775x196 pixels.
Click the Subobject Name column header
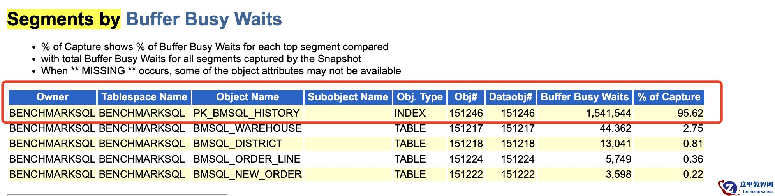[348, 97]
